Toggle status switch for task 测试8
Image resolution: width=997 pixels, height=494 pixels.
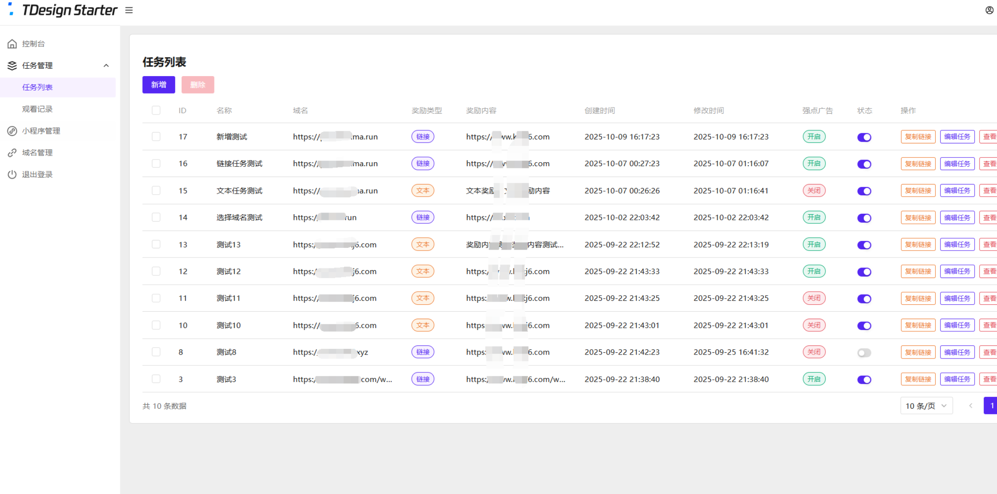point(864,352)
